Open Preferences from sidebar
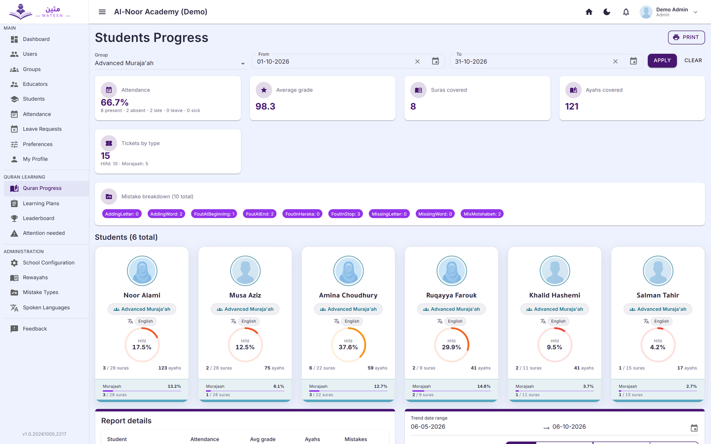This screenshot has height=444, width=711. (x=44, y=145)
